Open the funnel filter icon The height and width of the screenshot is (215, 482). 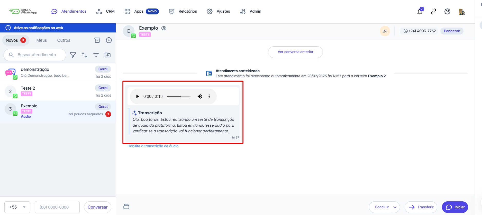coord(73,55)
